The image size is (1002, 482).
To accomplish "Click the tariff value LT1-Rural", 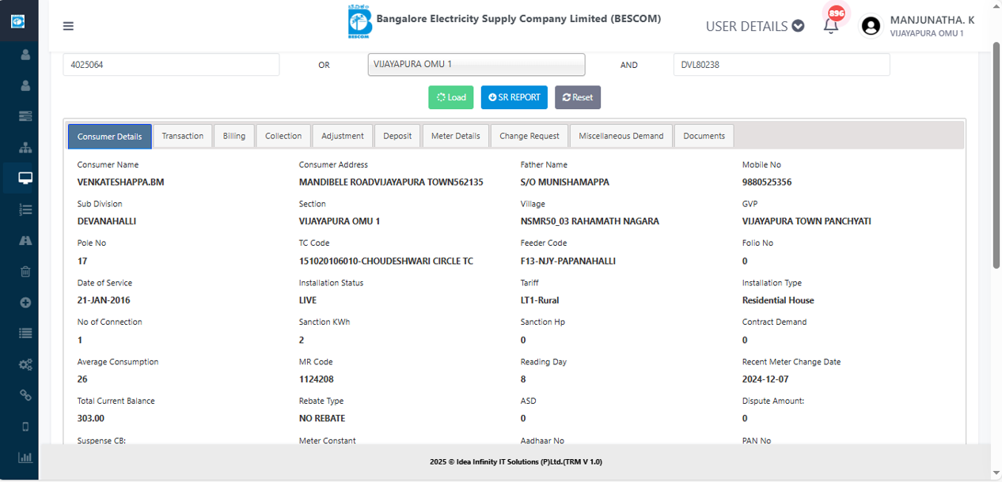I will click(540, 300).
